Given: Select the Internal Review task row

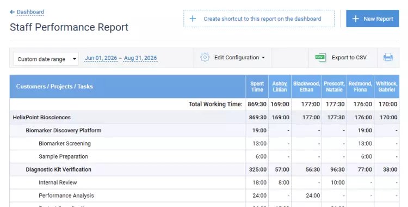Looking at the screenshot, I should coord(204,182).
